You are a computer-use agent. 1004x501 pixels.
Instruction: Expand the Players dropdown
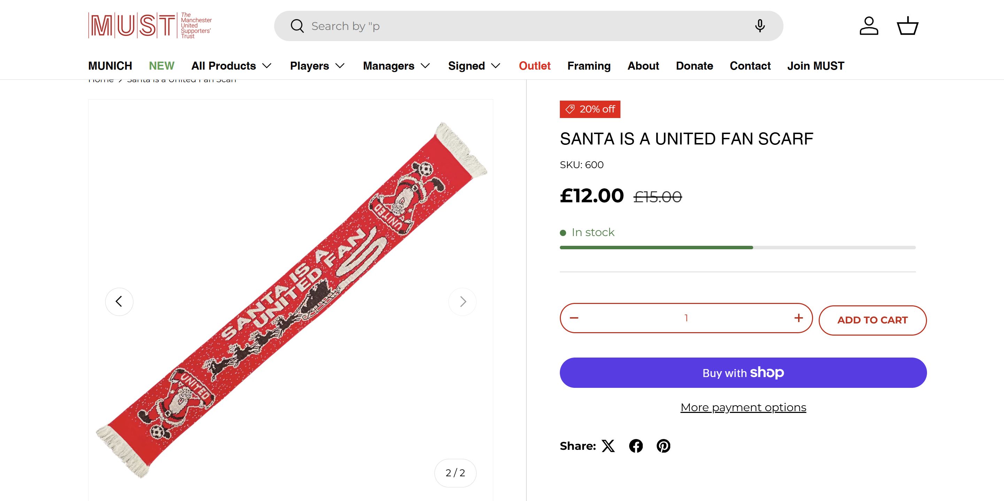point(317,66)
